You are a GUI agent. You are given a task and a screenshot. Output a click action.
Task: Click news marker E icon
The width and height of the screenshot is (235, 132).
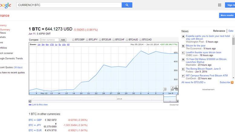click(x=183, y=69)
